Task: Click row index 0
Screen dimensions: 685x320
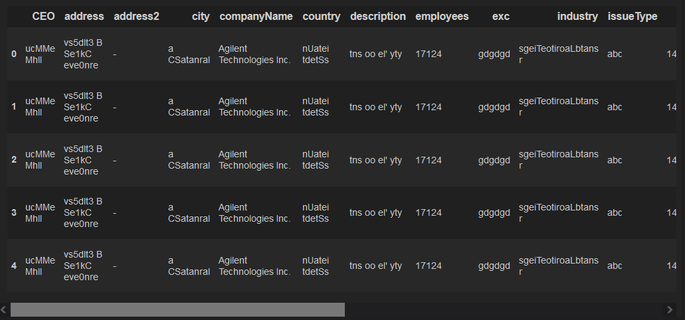Action: tap(14, 54)
